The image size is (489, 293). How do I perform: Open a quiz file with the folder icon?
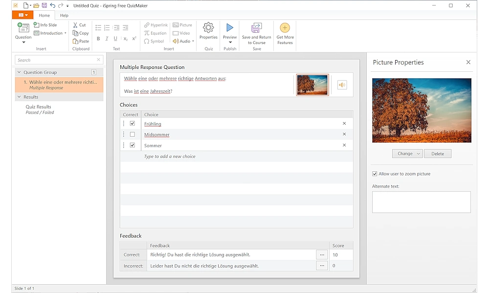click(x=36, y=5)
